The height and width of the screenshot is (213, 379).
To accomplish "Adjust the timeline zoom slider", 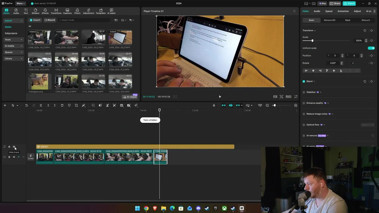I will tap(274, 105).
